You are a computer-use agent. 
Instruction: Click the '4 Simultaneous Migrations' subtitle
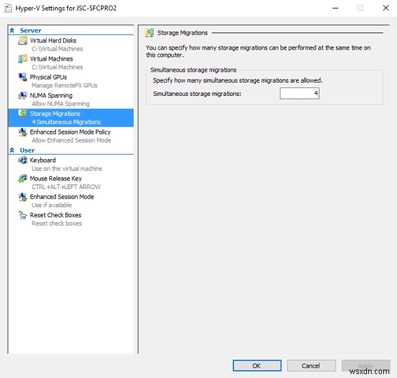point(66,122)
